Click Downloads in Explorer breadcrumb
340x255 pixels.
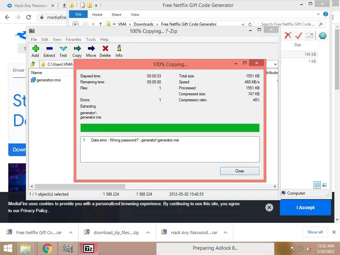click(x=143, y=24)
